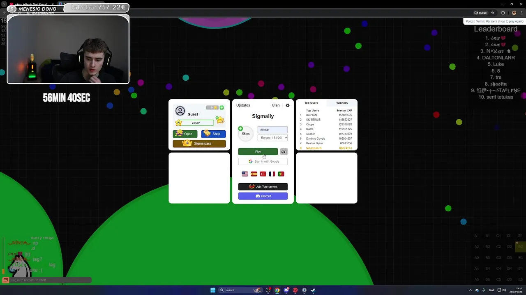Click the Chrome extensions puzzle icon
Image resolution: width=526 pixels, height=295 pixels.
pyautogui.click(x=503, y=13)
